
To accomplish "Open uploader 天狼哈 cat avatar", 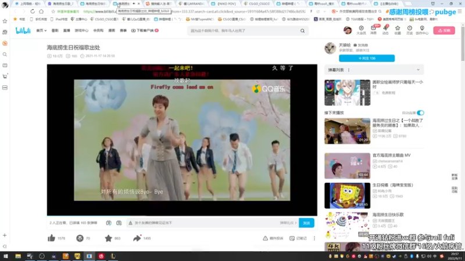I will (x=330, y=48).
